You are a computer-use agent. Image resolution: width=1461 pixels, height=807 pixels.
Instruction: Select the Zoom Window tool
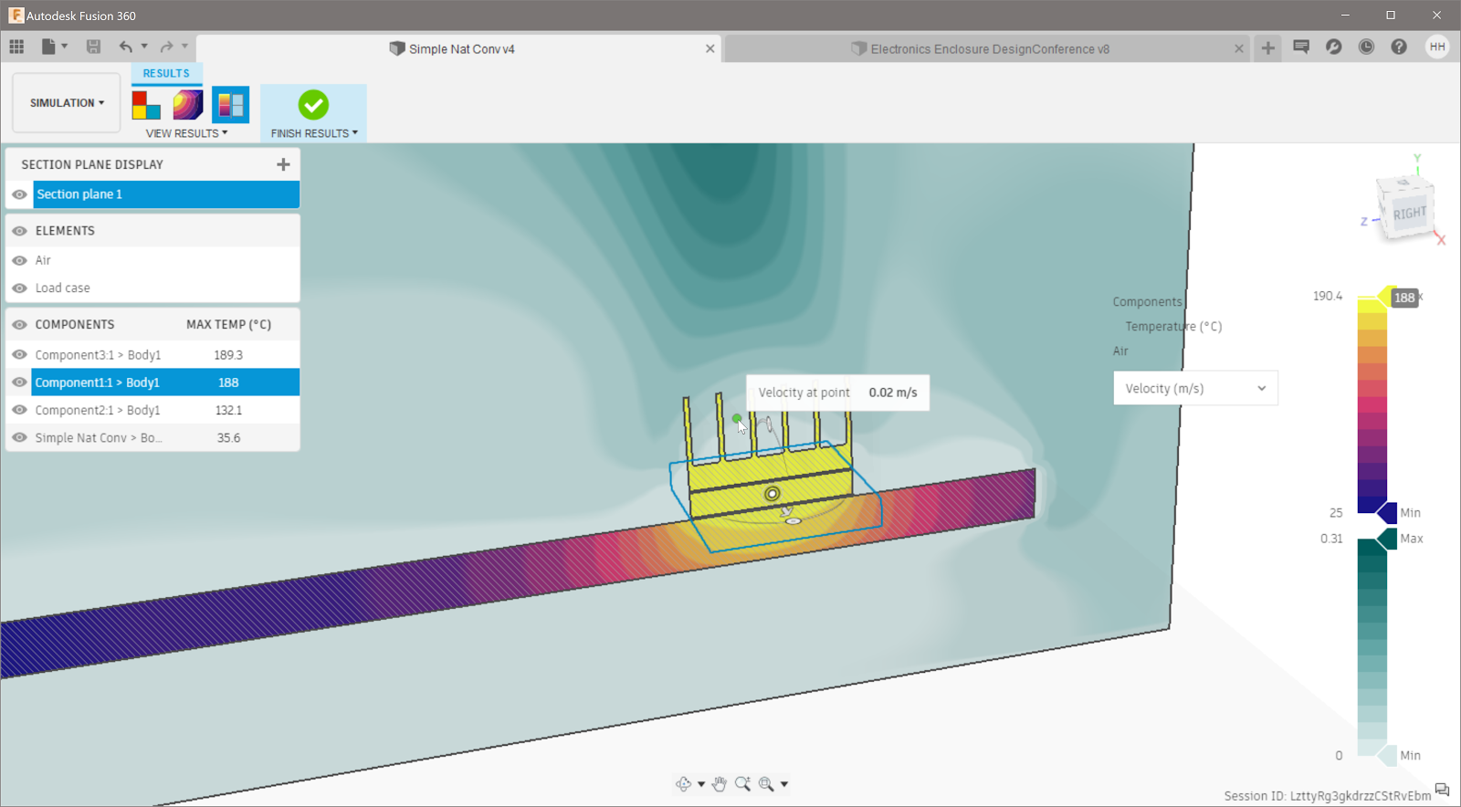766,784
